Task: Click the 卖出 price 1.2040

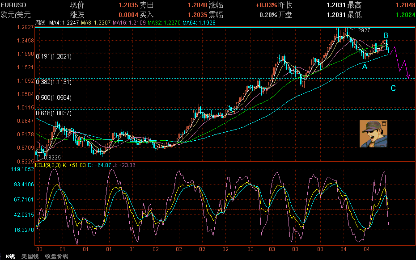Action: pyautogui.click(x=198, y=5)
